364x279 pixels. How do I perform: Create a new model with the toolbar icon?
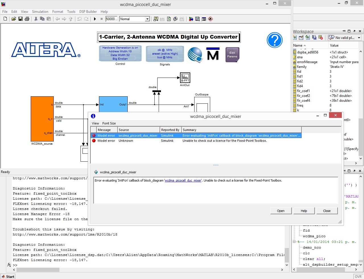pyautogui.click(x=5, y=19)
